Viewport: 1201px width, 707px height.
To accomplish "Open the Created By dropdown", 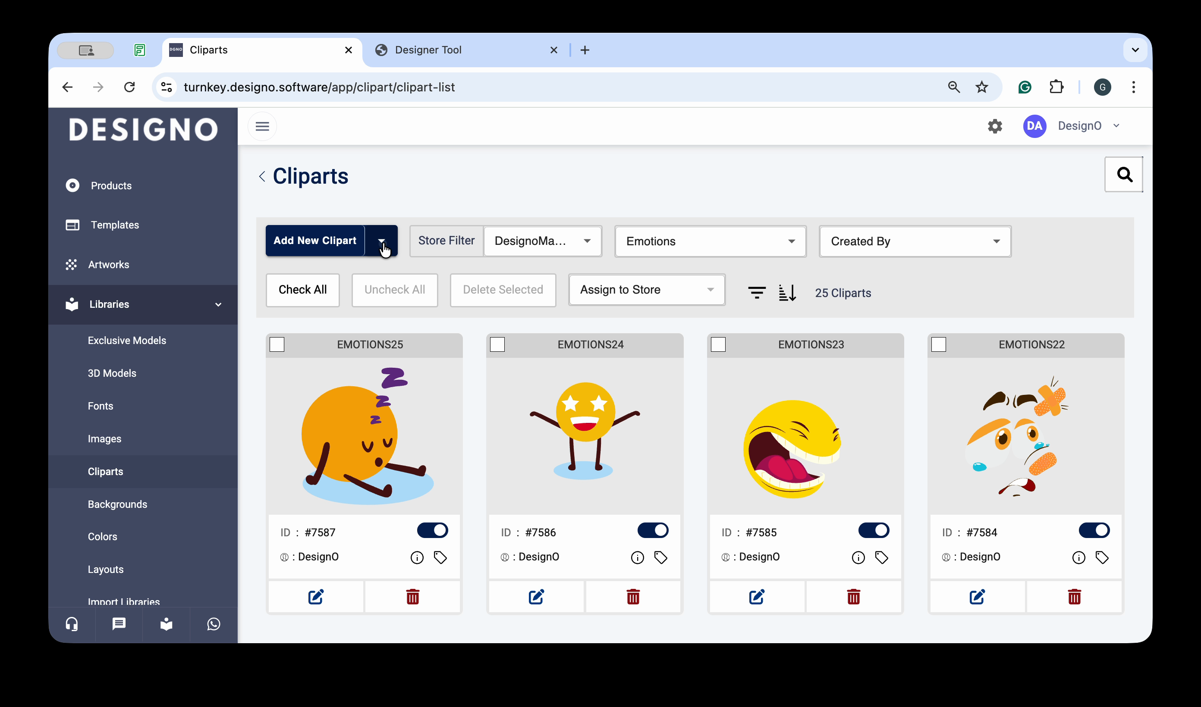I will click(x=915, y=241).
